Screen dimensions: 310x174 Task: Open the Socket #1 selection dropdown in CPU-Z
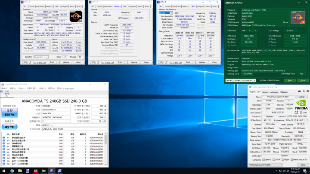pyautogui.click(x=47, y=57)
